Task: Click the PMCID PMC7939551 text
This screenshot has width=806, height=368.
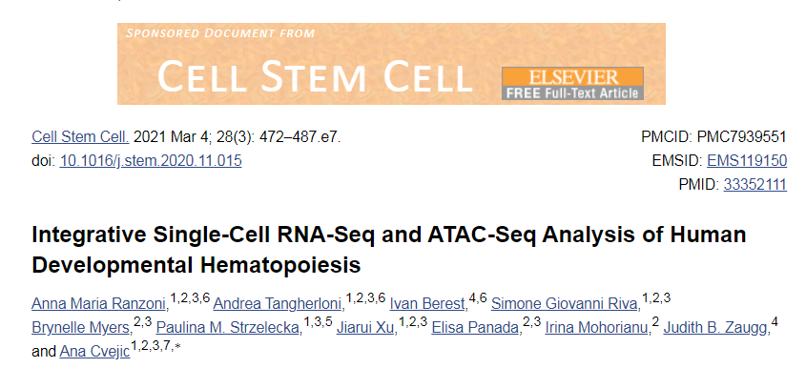Action: pyautogui.click(x=714, y=137)
